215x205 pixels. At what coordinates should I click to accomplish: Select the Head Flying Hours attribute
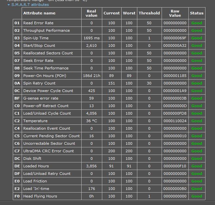(x=40, y=196)
